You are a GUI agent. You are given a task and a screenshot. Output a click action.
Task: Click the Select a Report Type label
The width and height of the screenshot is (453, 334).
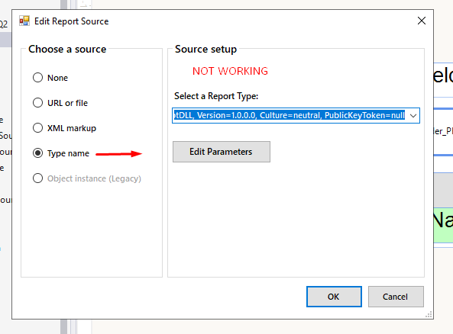pos(216,96)
